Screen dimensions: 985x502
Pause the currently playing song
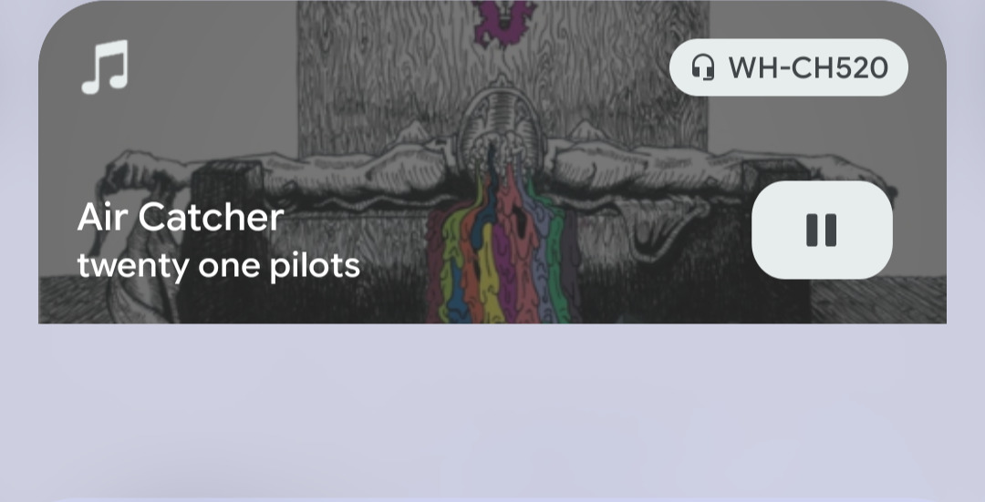(x=822, y=230)
